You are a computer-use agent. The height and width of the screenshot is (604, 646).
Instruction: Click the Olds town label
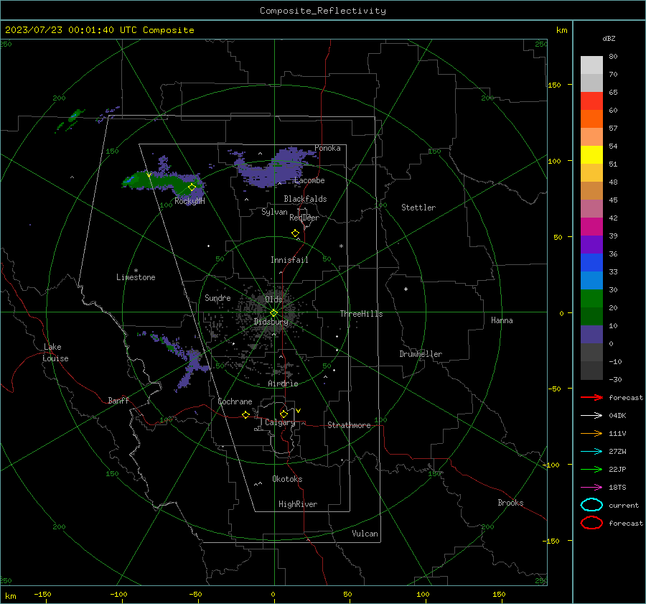(273, 299)
